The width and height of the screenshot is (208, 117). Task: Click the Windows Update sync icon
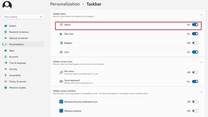click(x=6, y=88)
